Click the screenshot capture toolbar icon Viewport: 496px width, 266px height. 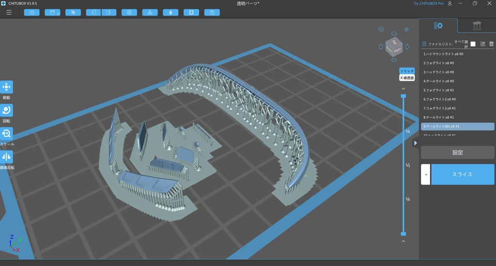[x=73, y=12]
